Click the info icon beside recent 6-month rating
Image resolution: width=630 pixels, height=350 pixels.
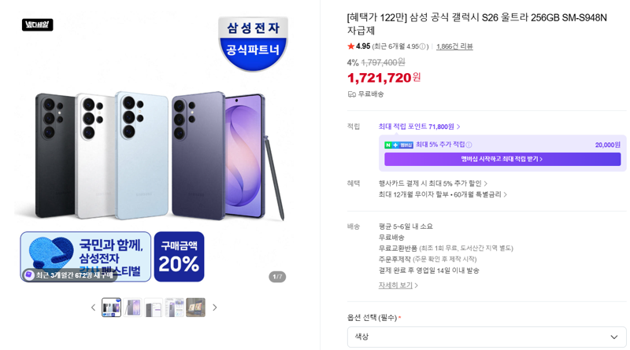422,46
